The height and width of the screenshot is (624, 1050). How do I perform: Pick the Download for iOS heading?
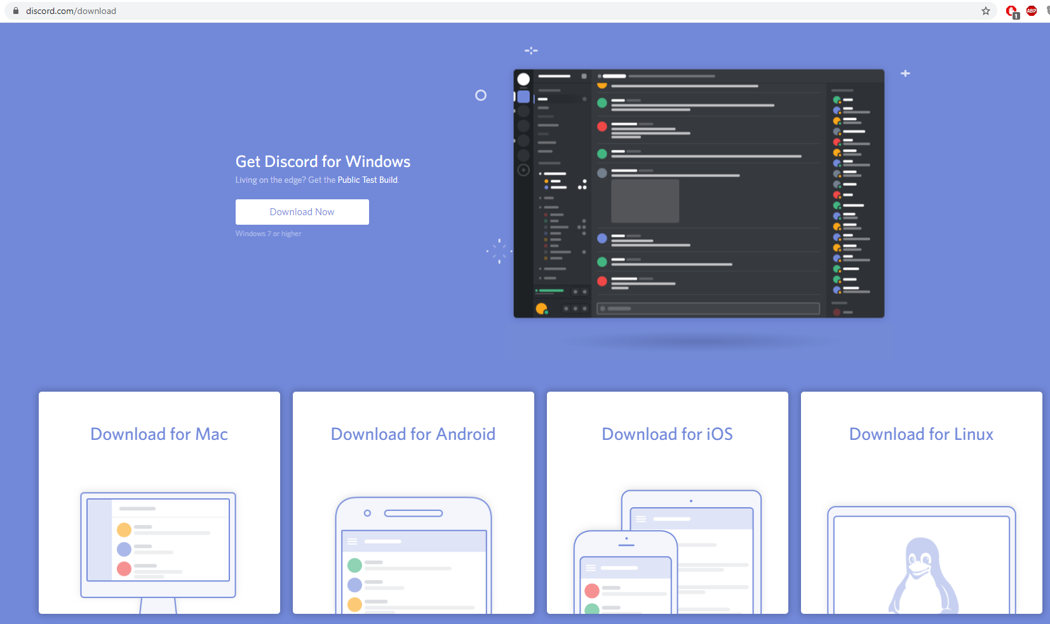pos(667,434)
